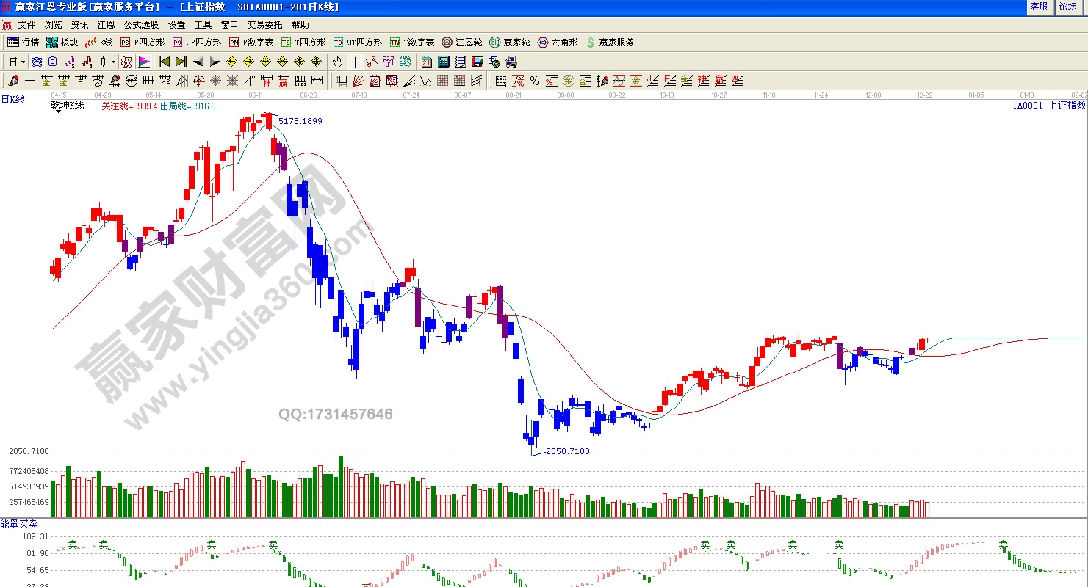Click the 论坛 forum button

tap(1067, 7)
